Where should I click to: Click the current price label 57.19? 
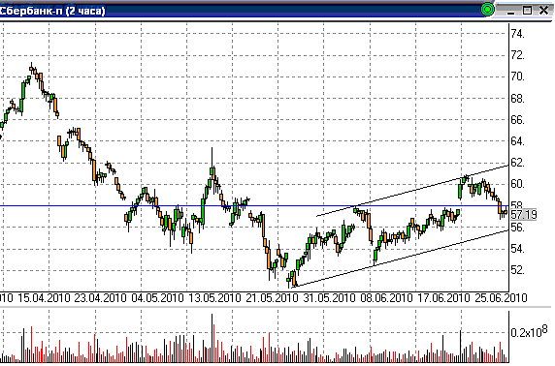tap(524, 214)
